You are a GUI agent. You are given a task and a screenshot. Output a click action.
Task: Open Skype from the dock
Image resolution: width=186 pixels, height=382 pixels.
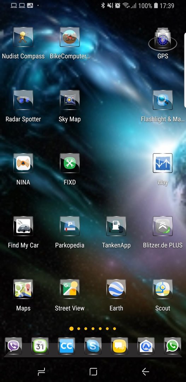click(93, 346)
